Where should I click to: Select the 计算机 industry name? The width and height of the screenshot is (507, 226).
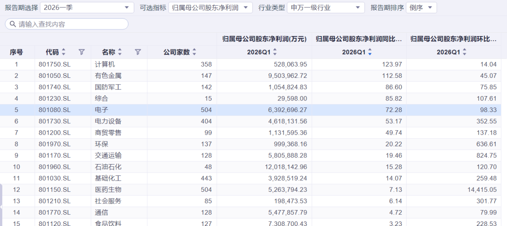pos(105,64)
